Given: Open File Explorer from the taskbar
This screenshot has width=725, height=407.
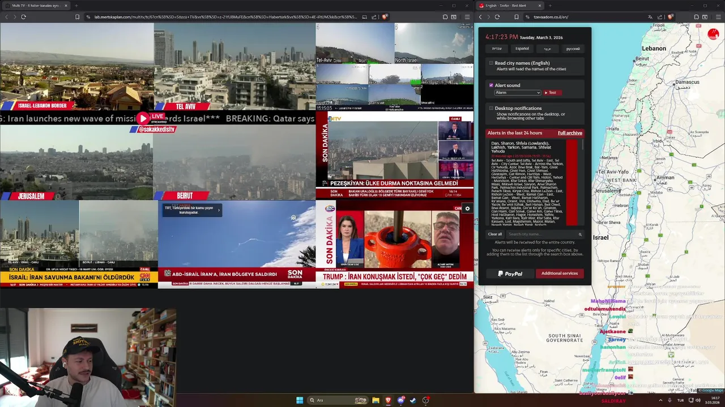Looking at the screenshot, I should [x=376, y=400].
